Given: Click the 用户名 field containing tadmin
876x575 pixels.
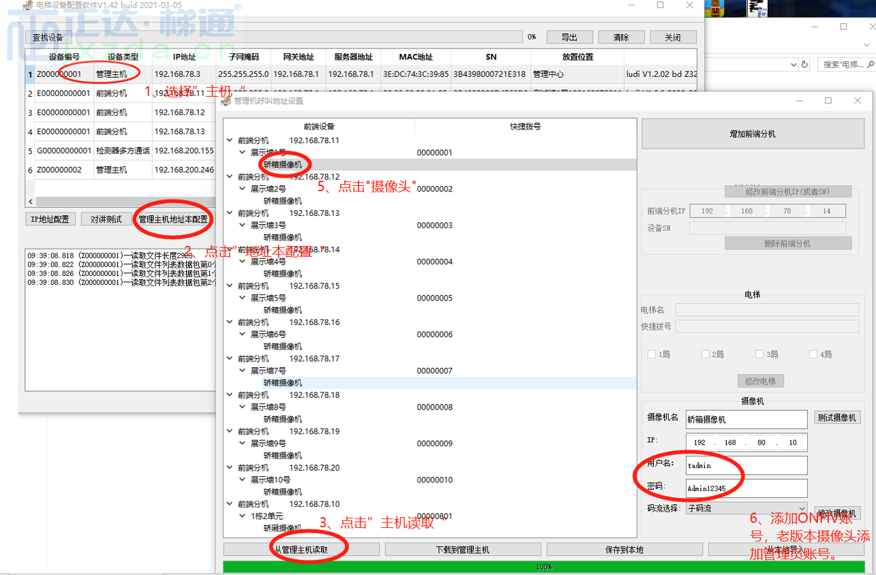Looking at the screenshot, I should point(746,465).
